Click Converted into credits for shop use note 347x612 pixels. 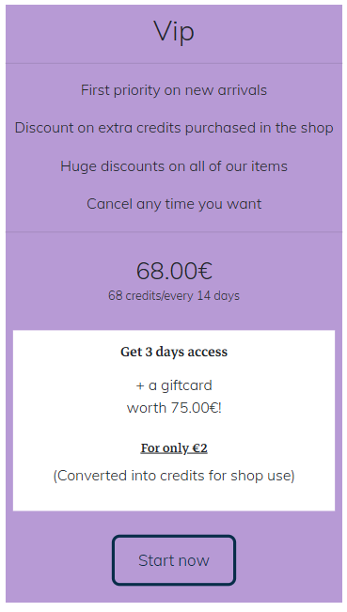(x=174, y=476)
